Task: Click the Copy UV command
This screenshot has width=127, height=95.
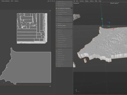Action: coord(64,49)
